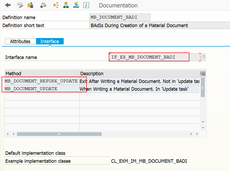This screenshot has width=230, height=171.
Task: Click the Back arrow icon
Action: click(8, 5)
